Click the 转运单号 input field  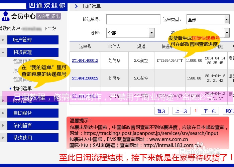[133, 19]
